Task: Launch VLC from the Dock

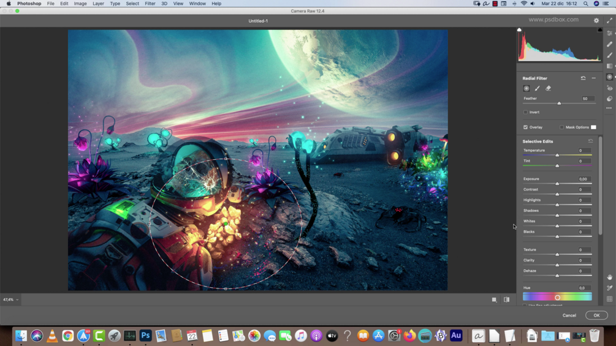Action: coord(52,336)
